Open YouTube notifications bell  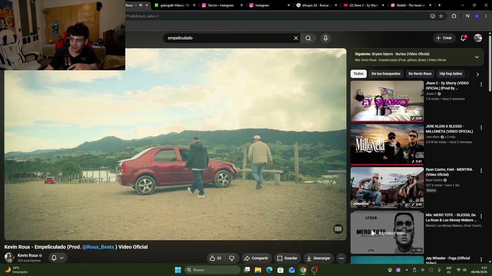tap(463, 38)
